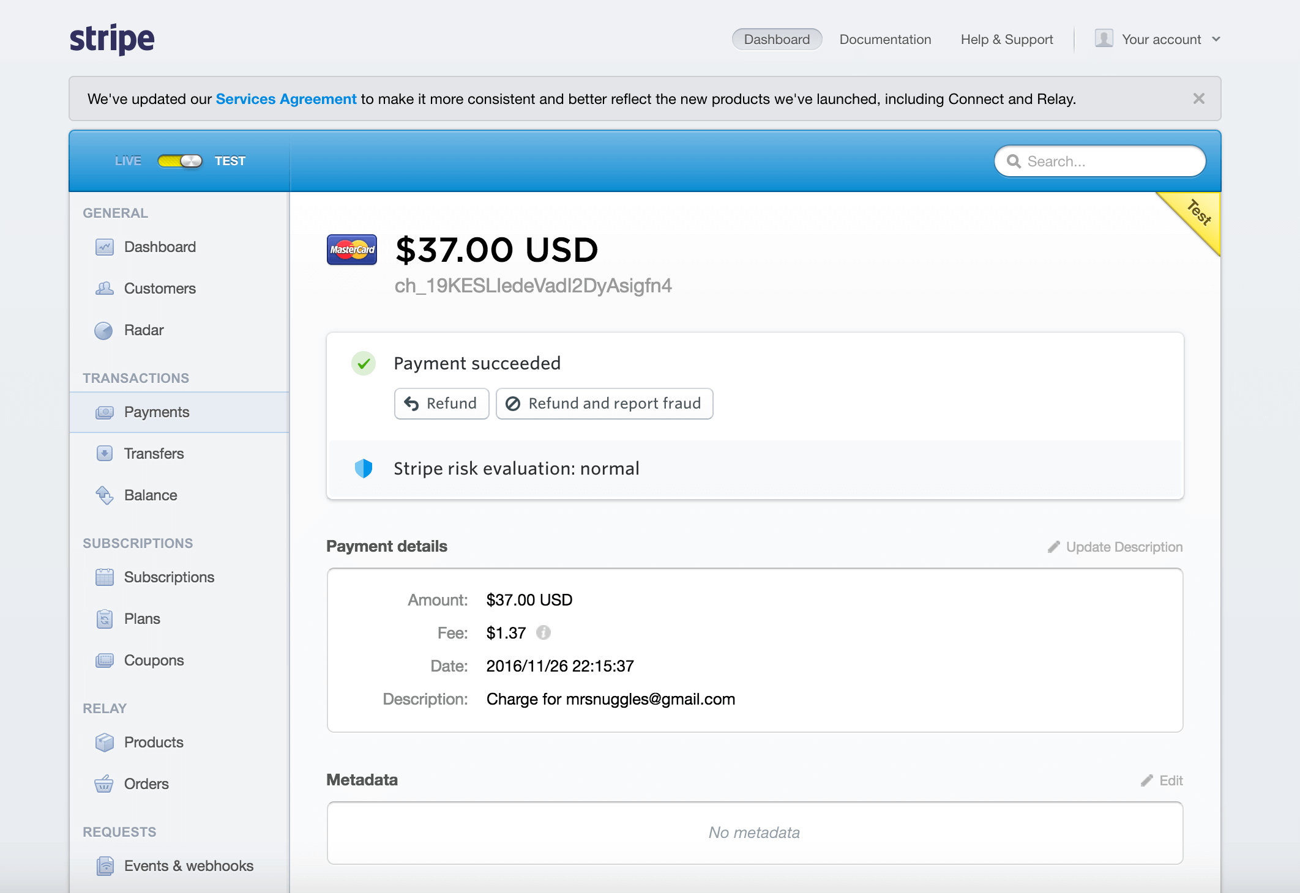Toggle the Live/Test mode switch

coord(179,161)
